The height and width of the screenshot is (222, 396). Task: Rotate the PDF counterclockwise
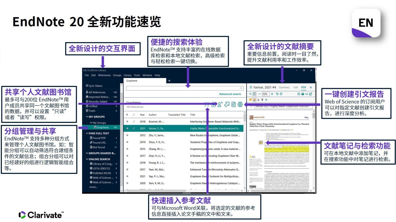tap(277, 94)
